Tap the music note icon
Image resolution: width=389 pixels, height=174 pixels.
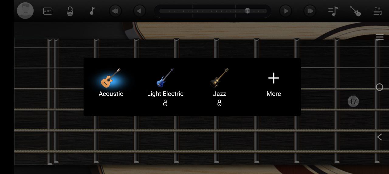[92, 11]
